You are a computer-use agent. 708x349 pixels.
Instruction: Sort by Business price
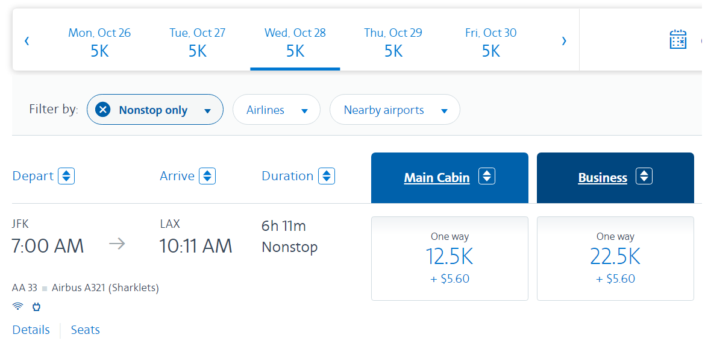644,176
